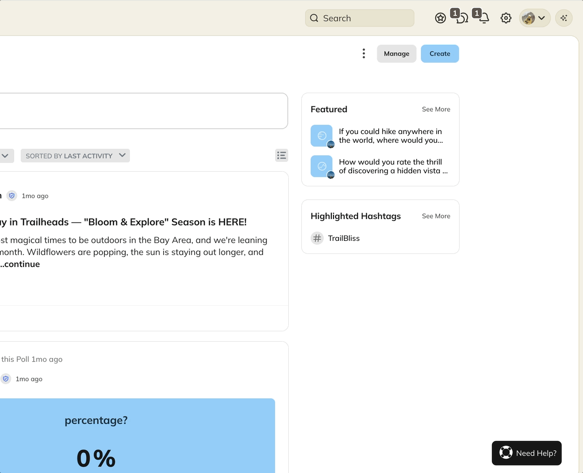Image resolution: width=583 pixels, height=473 pixels.
Task: Click the sparkle AI assistant icon
Action: 564,18
